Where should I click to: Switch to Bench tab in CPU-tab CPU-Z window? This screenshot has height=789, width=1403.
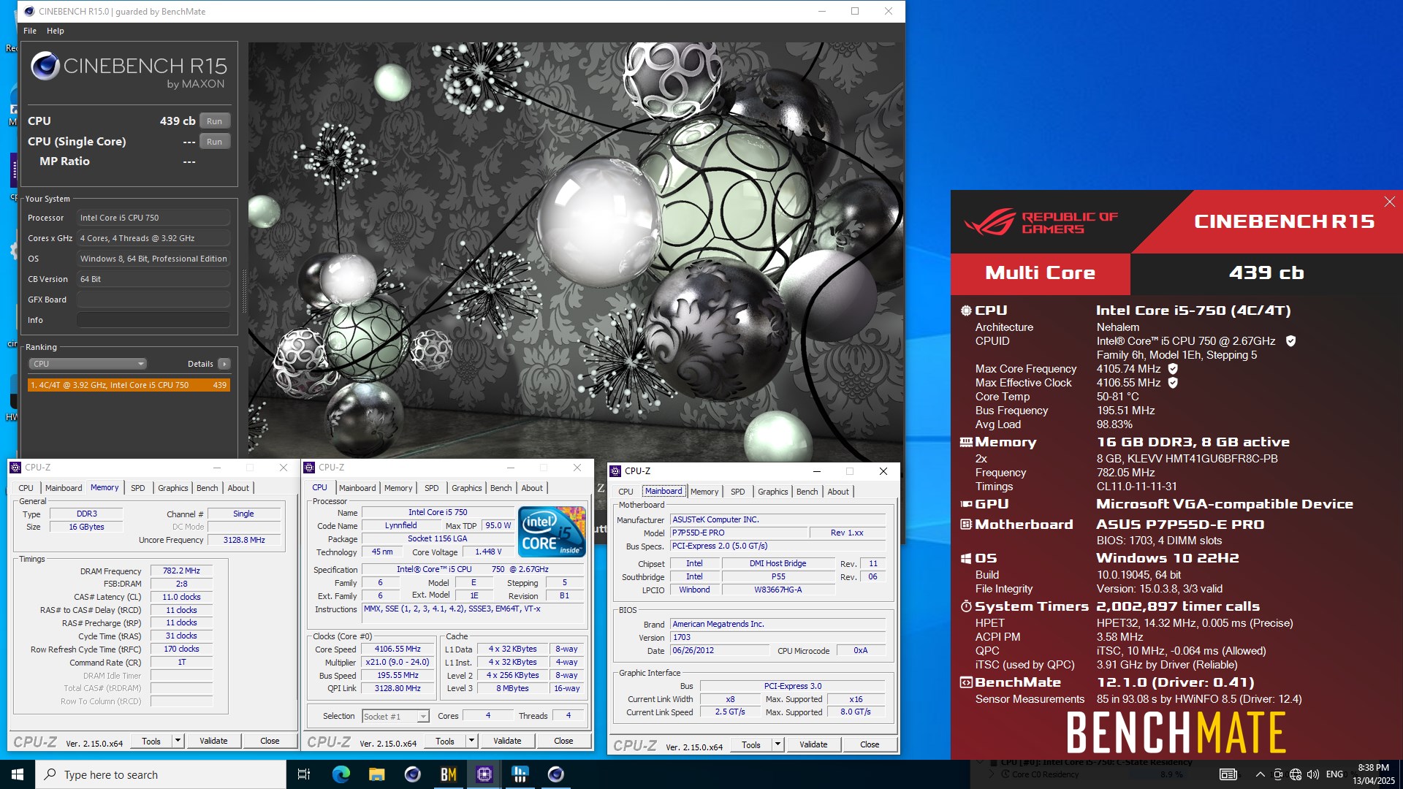pos(501,488)
